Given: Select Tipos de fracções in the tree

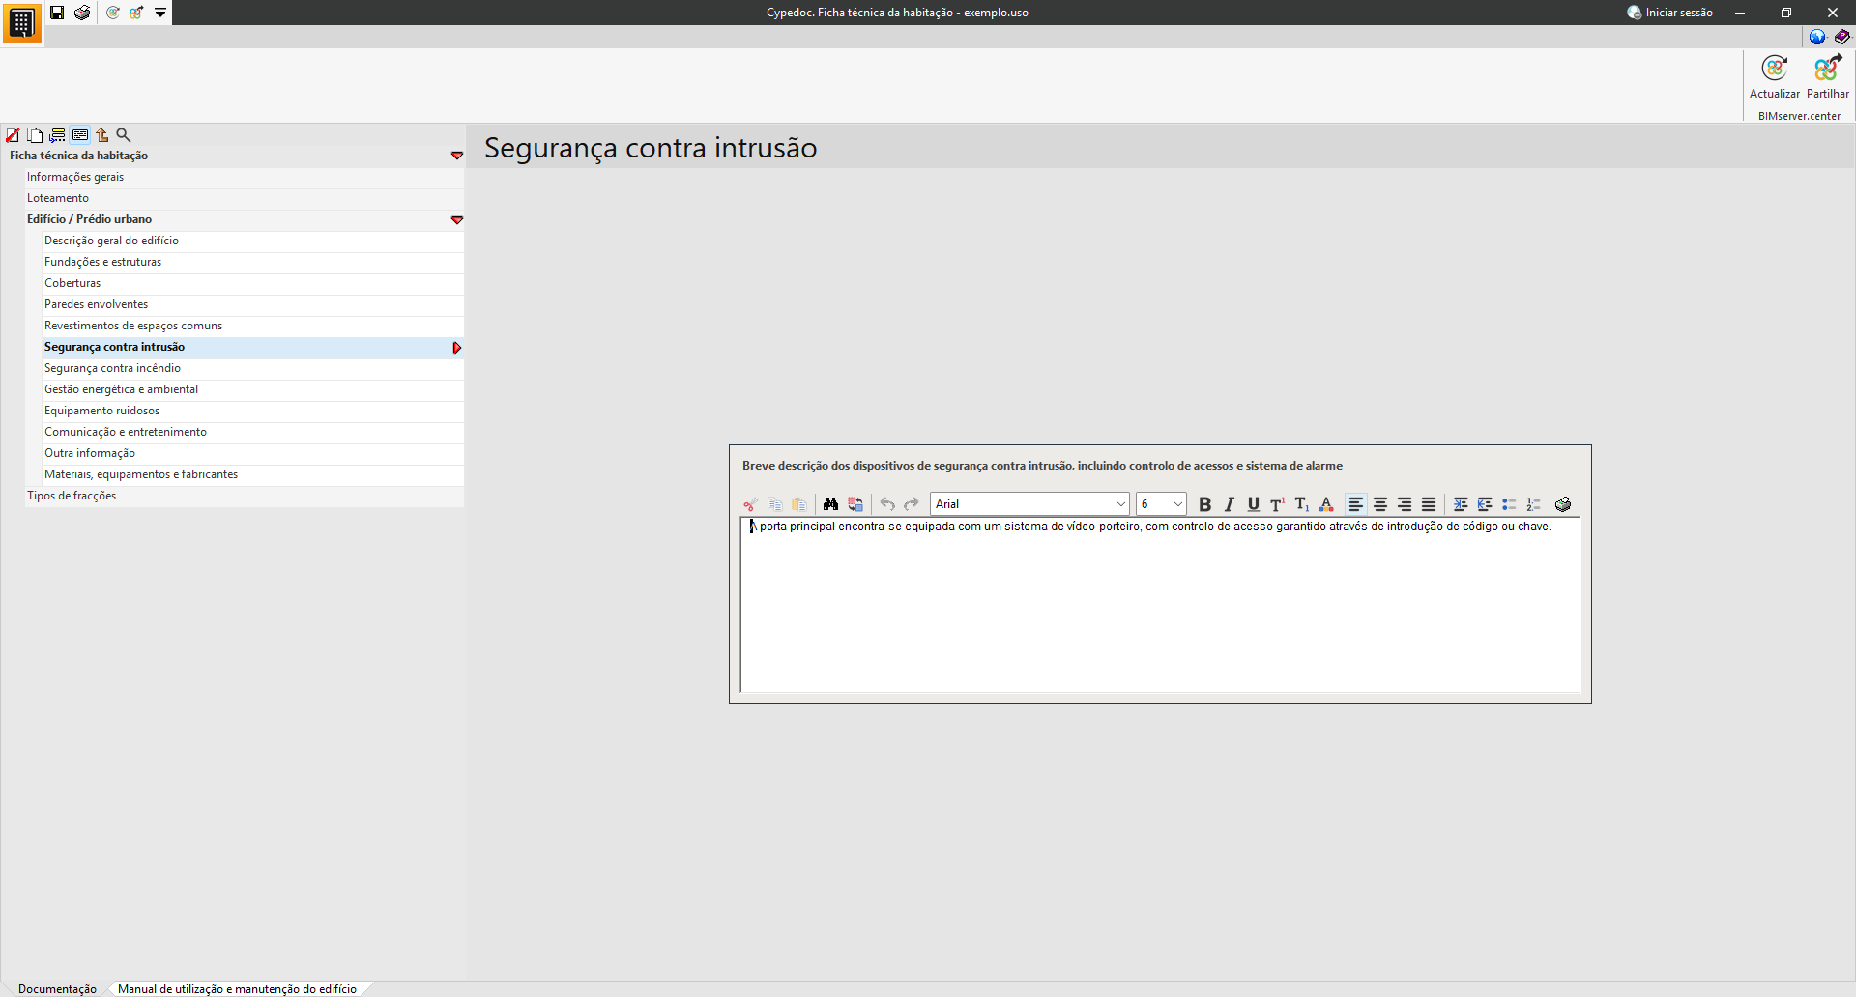Looking at the screenshot, I should [x=245, y=496].
